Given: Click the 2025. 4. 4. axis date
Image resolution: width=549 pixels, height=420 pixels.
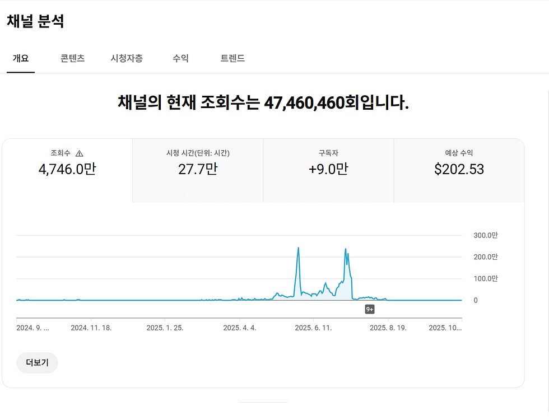Looking at the screenshot, I should 240,328.
